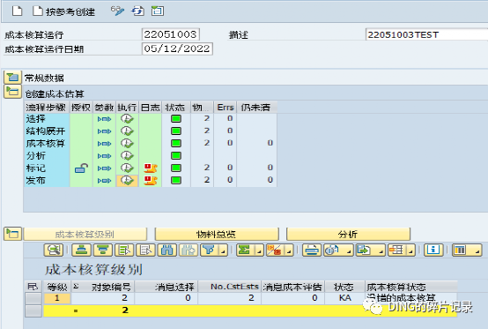Click the rightmost icon of the top toolbar
Image resolution: width=488 pixels, height=329 pixels.
[158, 11]
